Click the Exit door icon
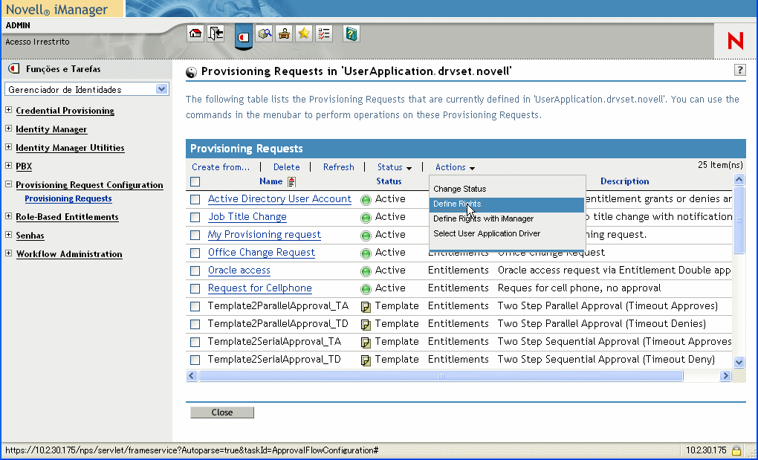 [x=216, y=33]
